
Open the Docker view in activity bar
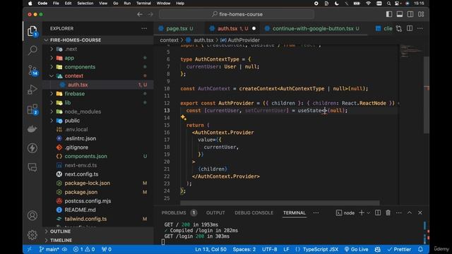32,128
